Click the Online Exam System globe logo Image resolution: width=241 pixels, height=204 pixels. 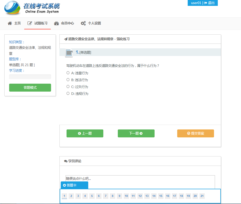click(x=12, y=8)
